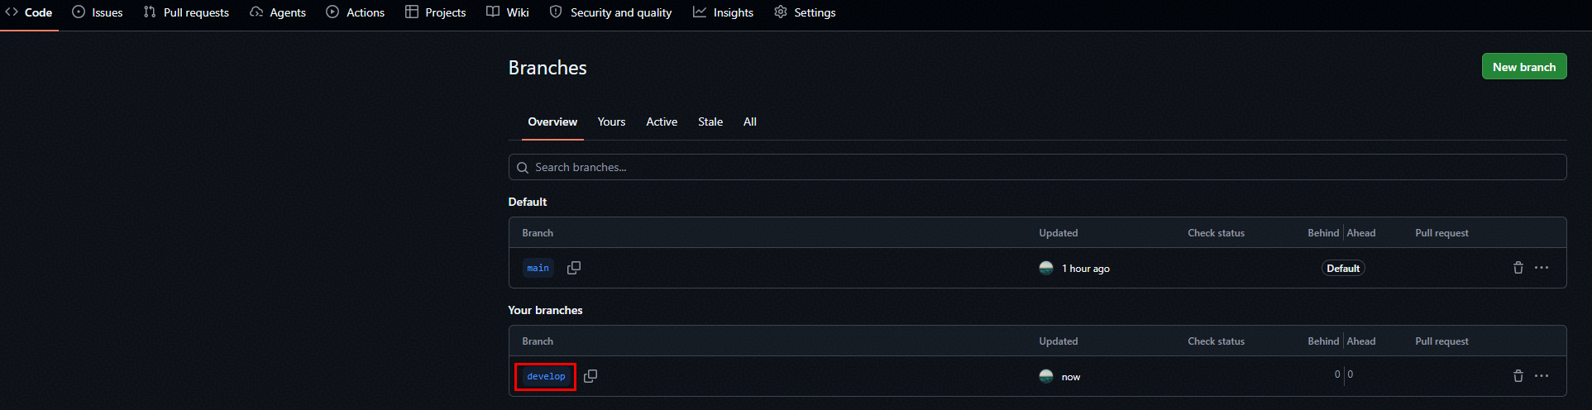Switch to the Actions tab
The width and height of the screenshot is (1592, 410).
[x=356, y=12]
